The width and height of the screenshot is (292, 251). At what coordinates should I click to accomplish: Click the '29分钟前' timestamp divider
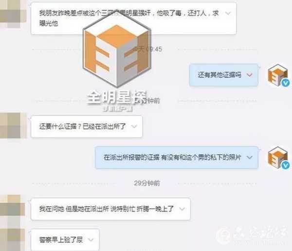(147, 183)
